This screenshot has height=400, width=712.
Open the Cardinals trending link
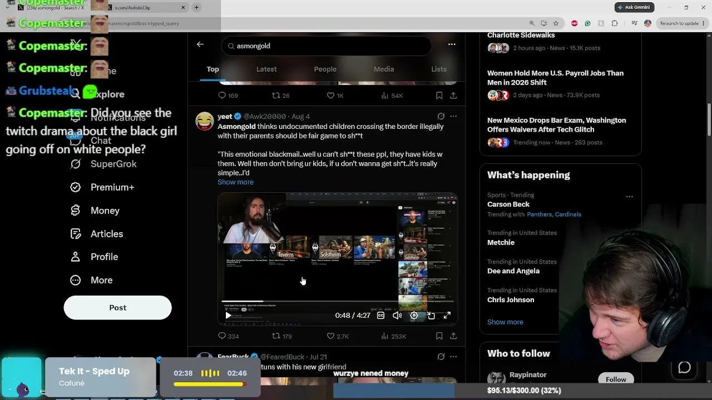567,214
